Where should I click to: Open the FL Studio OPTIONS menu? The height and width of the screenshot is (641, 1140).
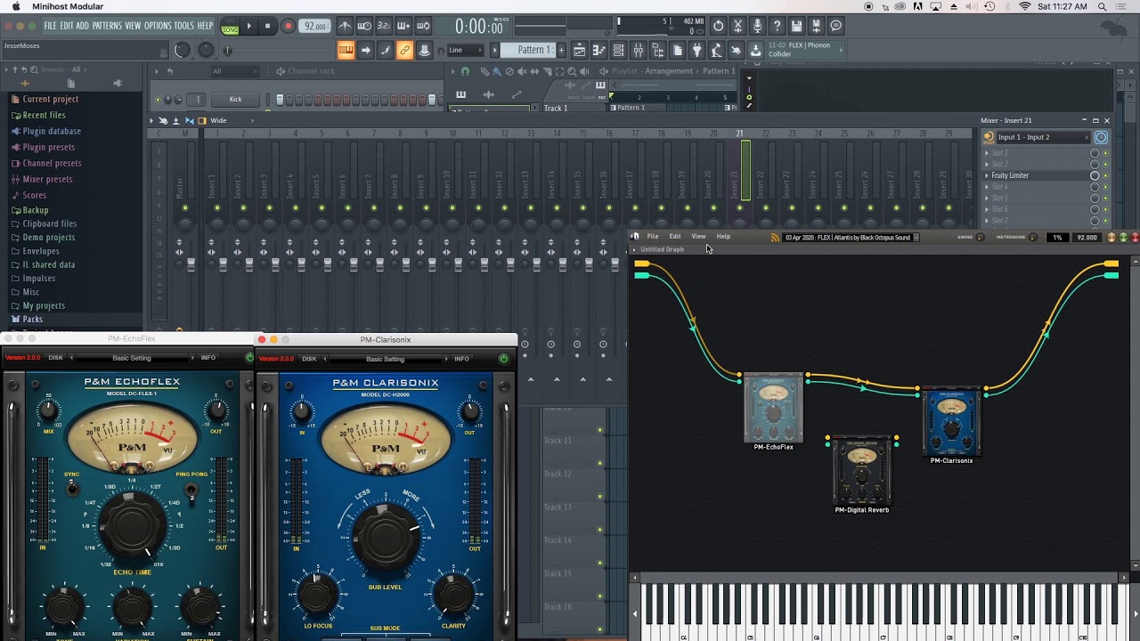pos(157,26)
